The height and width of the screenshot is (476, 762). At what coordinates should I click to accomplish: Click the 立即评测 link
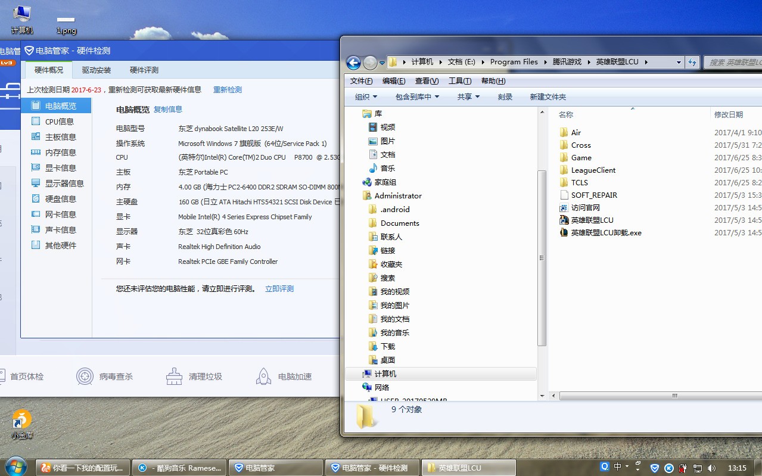click(x=279, y=289)
